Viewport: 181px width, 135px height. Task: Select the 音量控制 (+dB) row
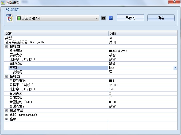coord(91,102)
